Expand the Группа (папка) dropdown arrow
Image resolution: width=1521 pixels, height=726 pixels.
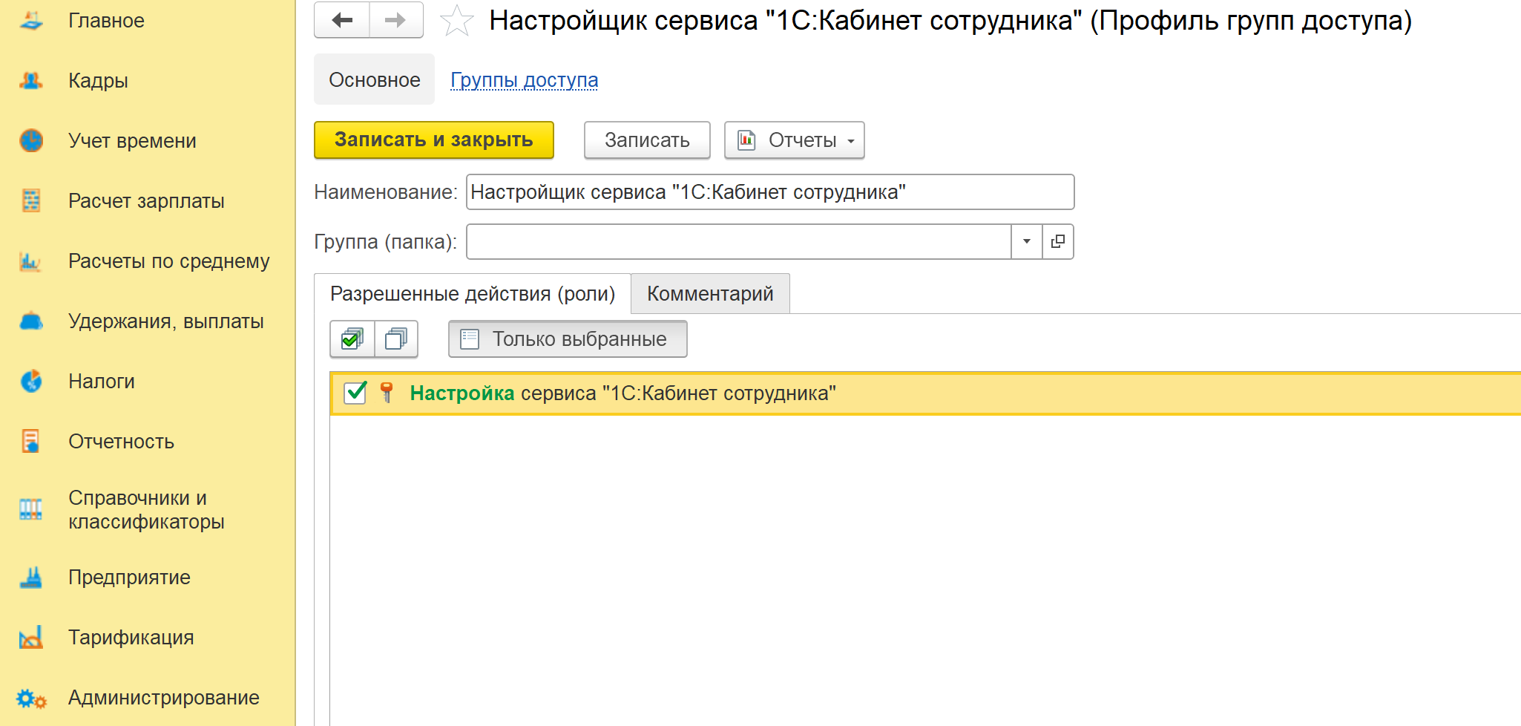tap(1027, 241)
